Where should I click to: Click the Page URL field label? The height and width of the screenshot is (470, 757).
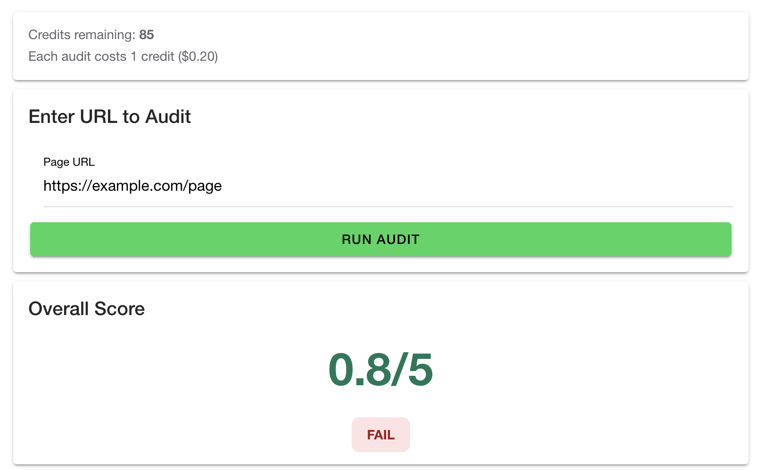[x=69, y=162]
